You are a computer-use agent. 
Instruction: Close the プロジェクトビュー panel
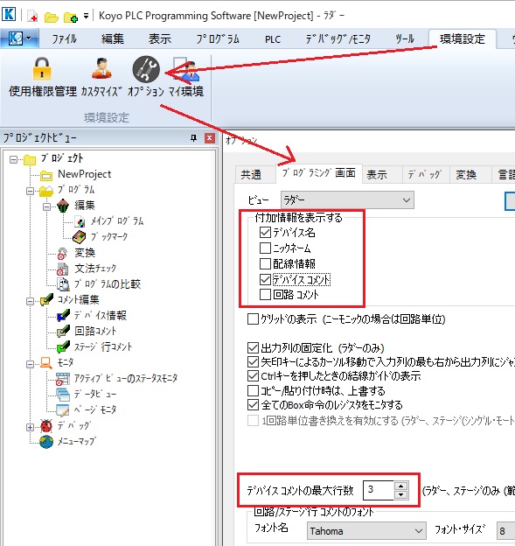click(x=210, y=138)
